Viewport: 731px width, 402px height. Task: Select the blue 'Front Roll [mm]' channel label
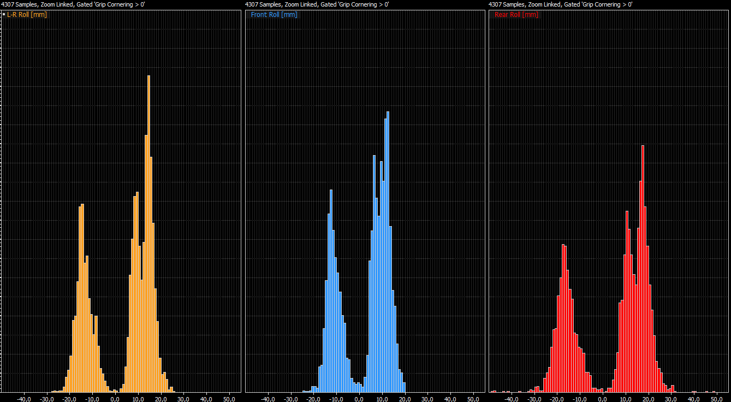pyautogui.click(x=274, y=15)
